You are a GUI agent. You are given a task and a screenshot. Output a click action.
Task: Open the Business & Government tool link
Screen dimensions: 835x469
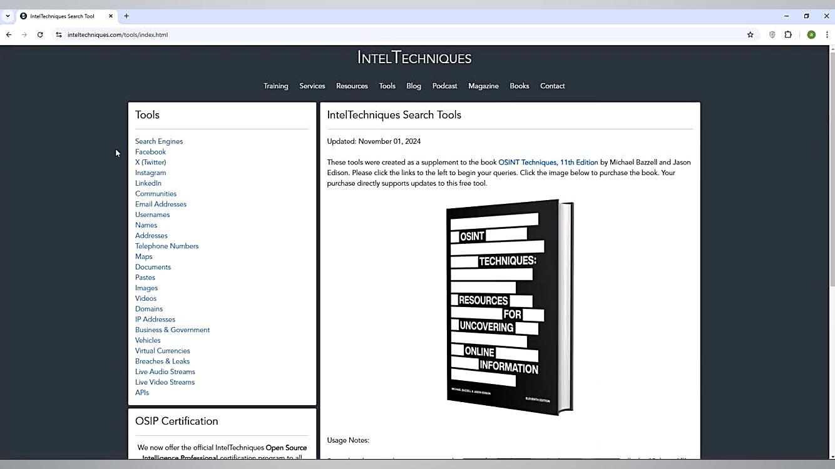(172, 330)
